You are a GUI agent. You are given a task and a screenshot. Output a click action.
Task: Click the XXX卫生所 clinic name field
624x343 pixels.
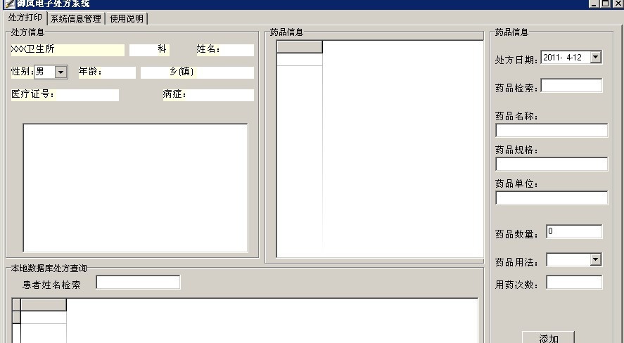(x=68, y=50)
